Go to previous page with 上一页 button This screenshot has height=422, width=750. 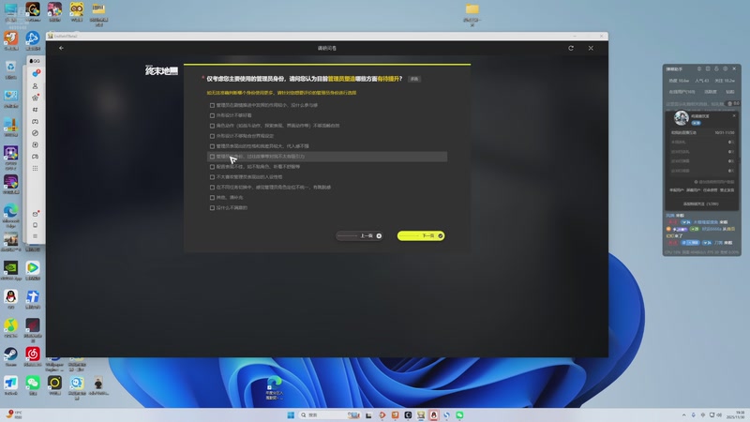(x=359, y=236)
